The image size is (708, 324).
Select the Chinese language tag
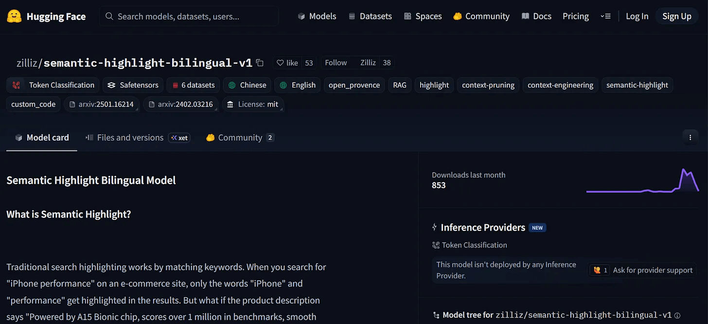point(247,85)
